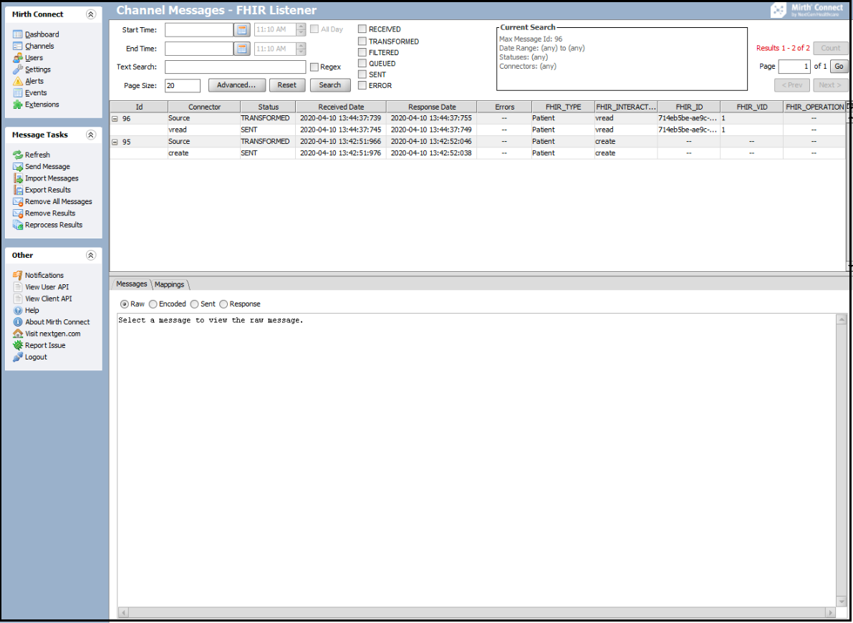This screenshot has height=623, width=853.
Task: Click the Reprocess Results icon
Action: (17, 225)
